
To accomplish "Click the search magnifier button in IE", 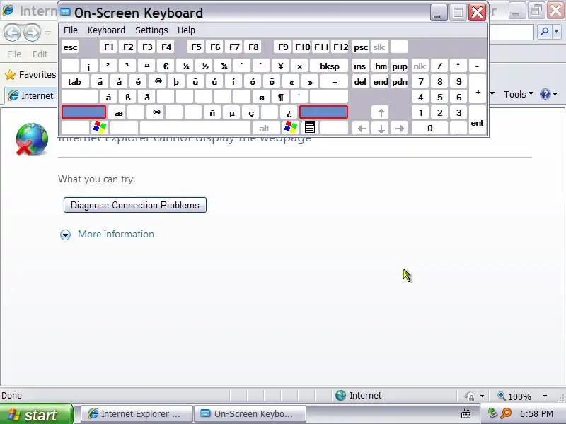I will pos(544,32).
